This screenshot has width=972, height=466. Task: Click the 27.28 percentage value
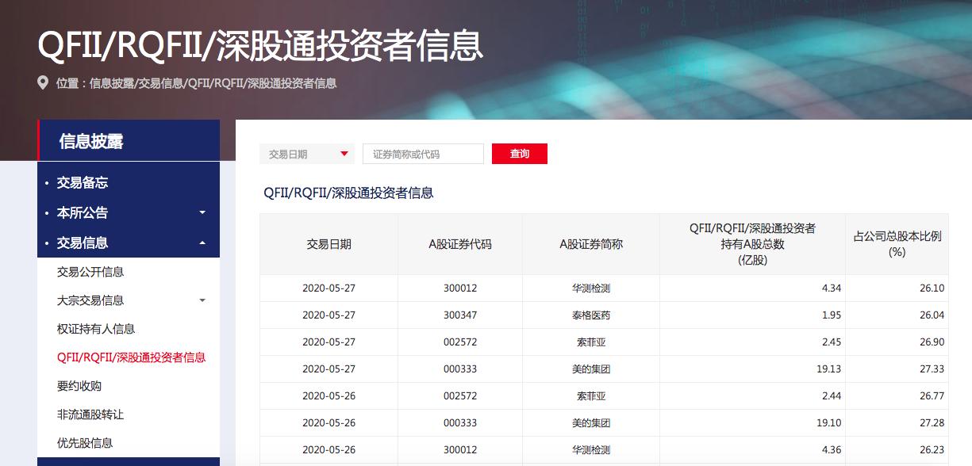(x=932, y=423)
